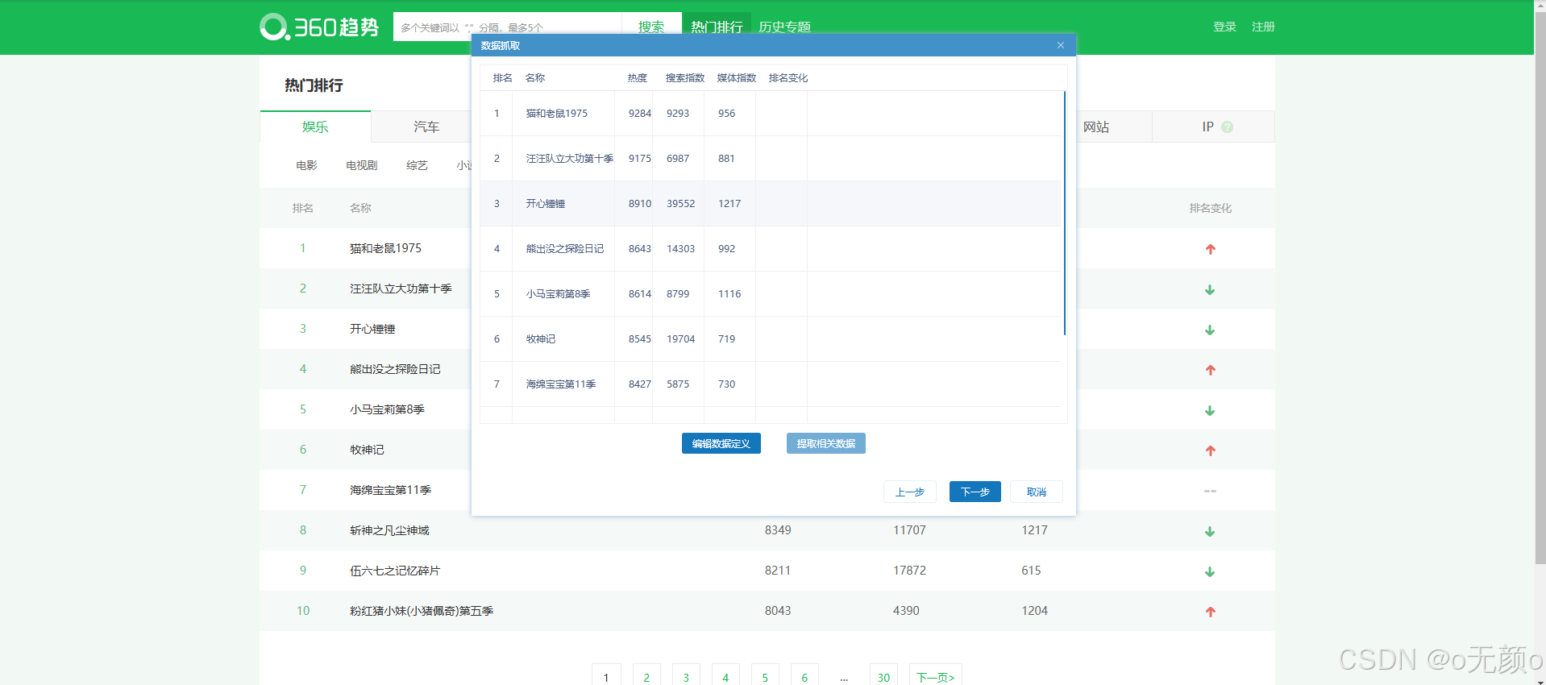
Task: Click the green down arrow for 汪汪队立大功第十季
Action: pyautogui.click(x=1210, y=289)
